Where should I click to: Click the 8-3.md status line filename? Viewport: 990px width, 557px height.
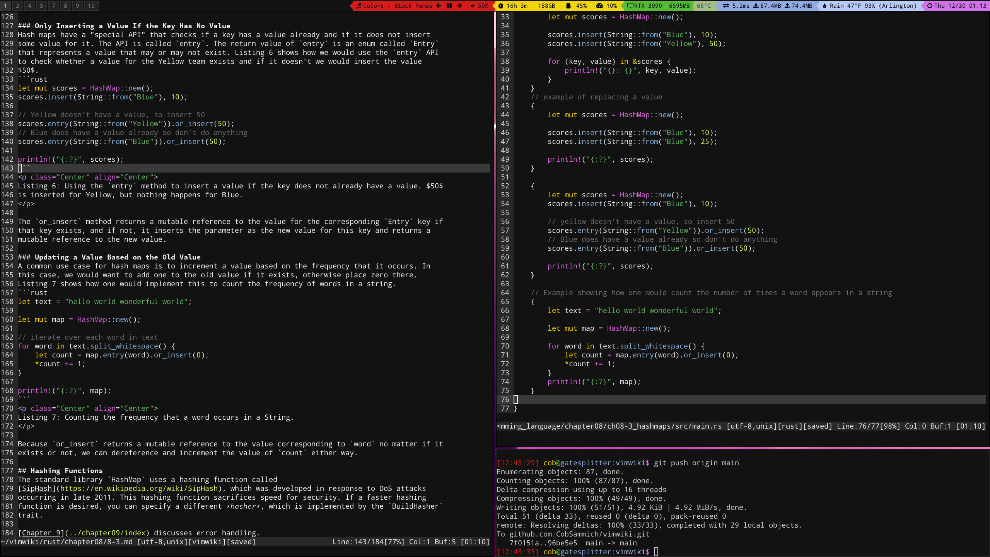tap(67, 542)
